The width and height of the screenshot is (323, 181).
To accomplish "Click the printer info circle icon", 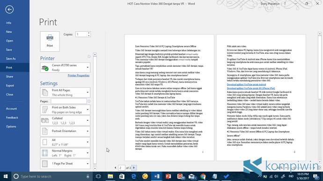I will pyautogui.click(x=89, y=56).
